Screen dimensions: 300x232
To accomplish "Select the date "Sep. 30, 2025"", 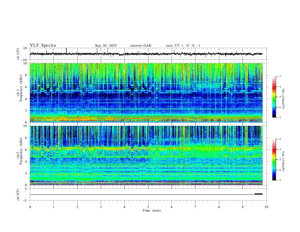I will click(106, 45).
